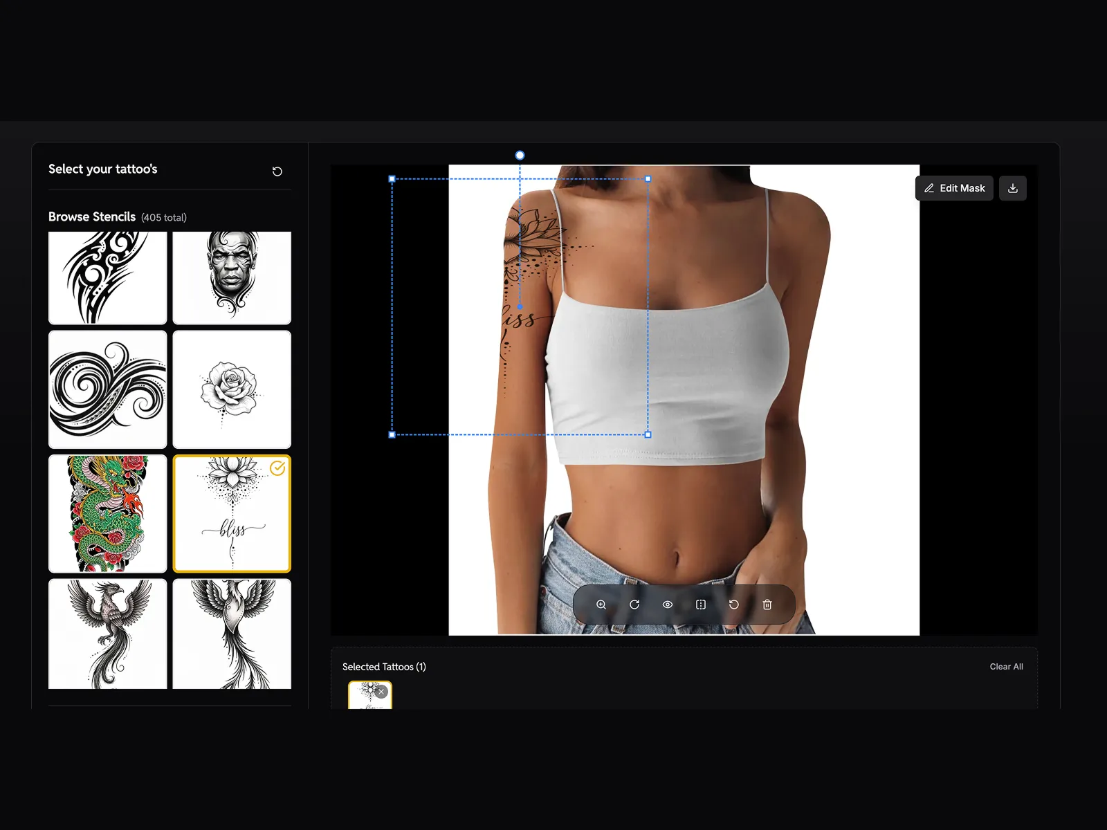Click the flip horizontal icon

tap(701, 605)
